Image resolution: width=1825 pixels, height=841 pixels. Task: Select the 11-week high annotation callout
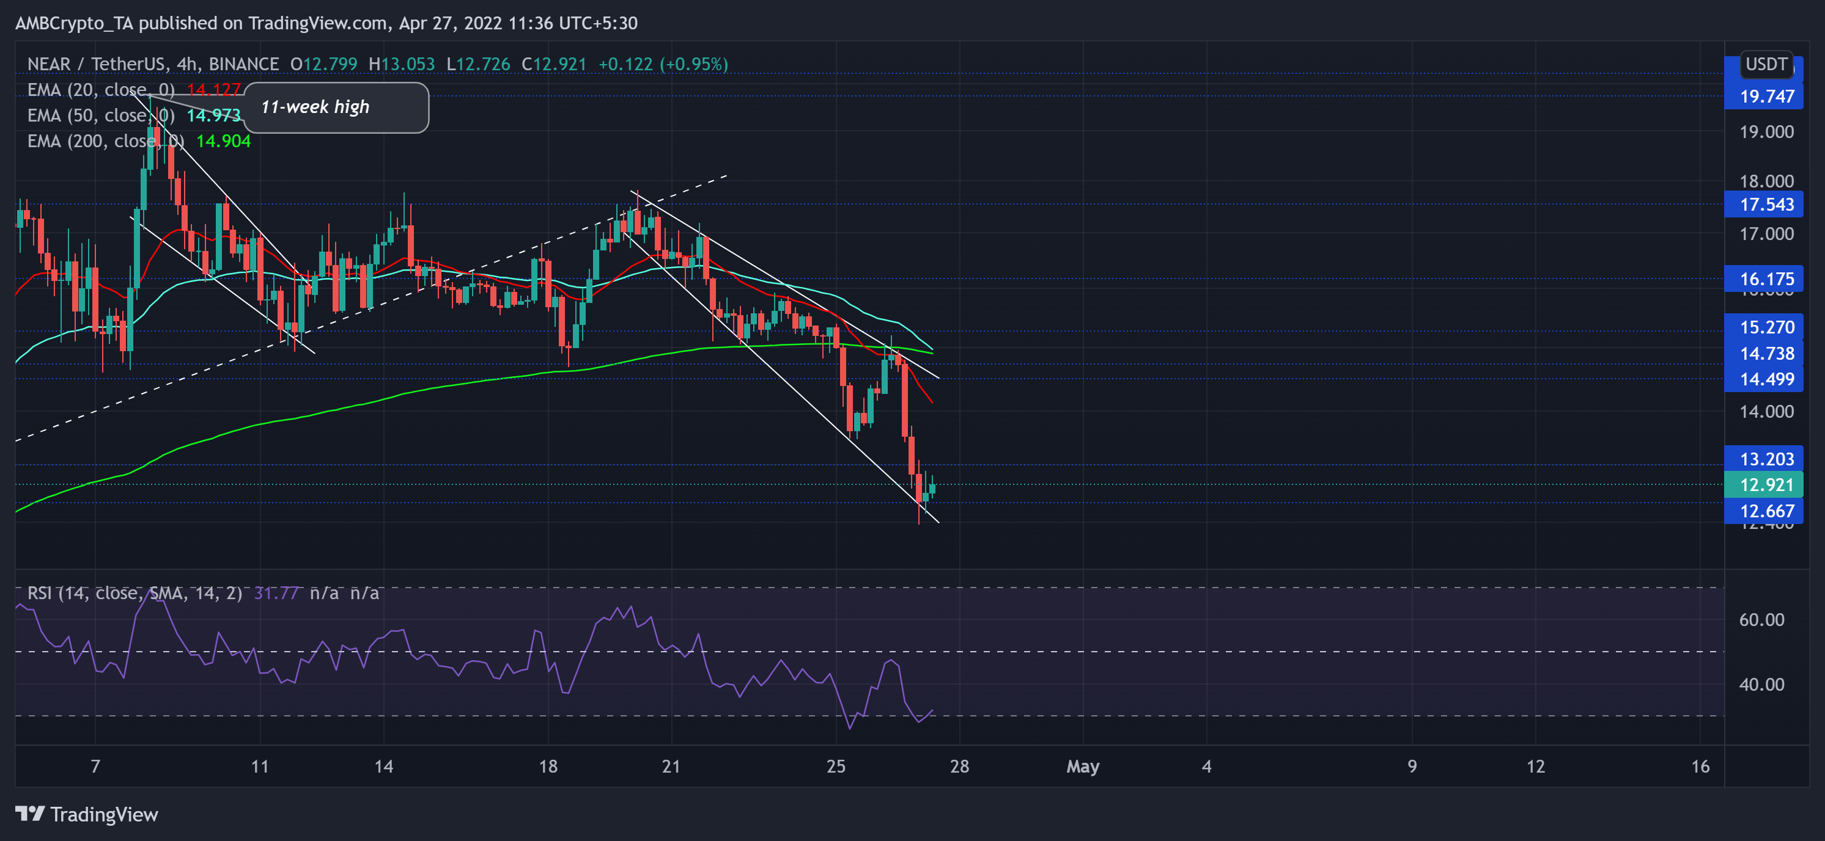coord(336,107)
